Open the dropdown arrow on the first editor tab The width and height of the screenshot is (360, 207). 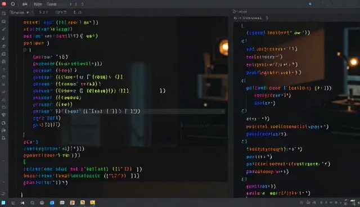coord(28,12)
